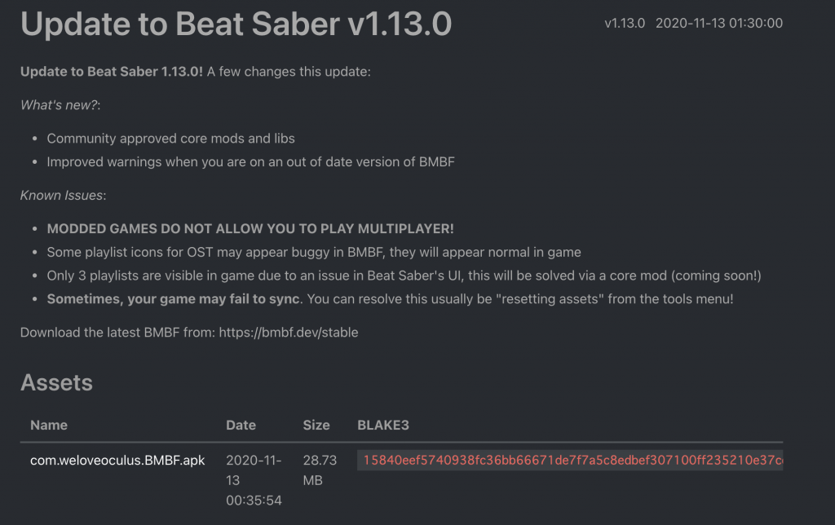Download the com.weloveoculus.BMBF.apk file
The height and width of the screenshot is (525, 835).
[117, 460]
